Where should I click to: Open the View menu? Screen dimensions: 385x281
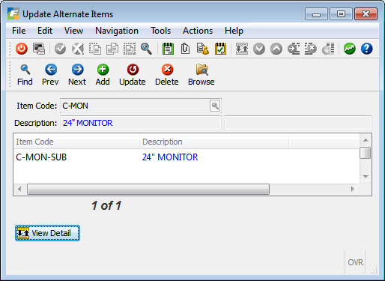(x=73, y=31)
